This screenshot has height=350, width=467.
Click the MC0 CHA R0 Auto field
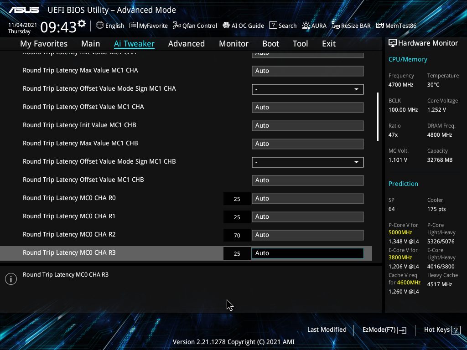308,199
